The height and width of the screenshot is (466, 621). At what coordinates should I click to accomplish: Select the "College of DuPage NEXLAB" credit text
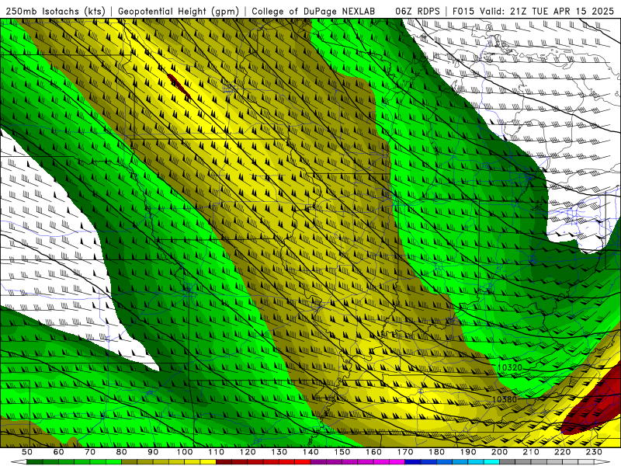(314, 11)
